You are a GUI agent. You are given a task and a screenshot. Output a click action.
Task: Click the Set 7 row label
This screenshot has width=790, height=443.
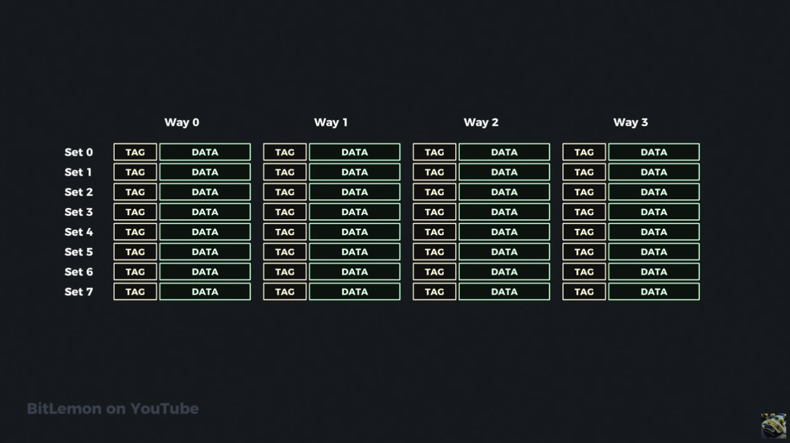click(78, 291)
